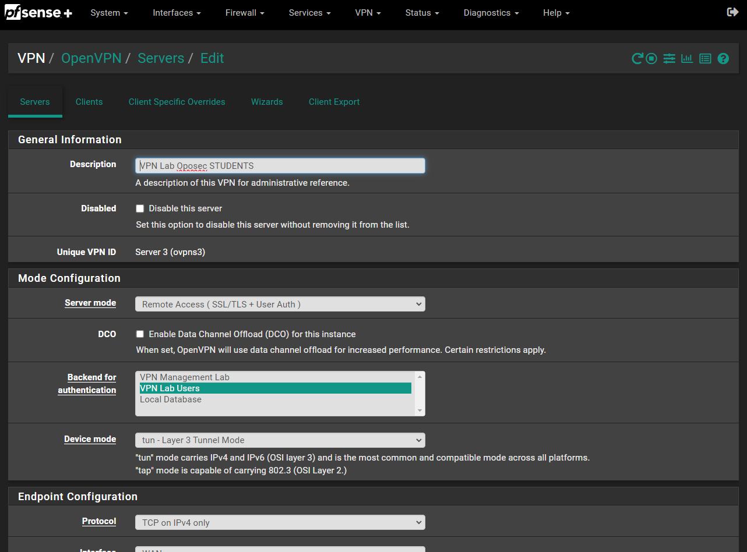Click the logout icon in top bar
The height and width of the screenshot is (552, 747).
tap(733, 12)
